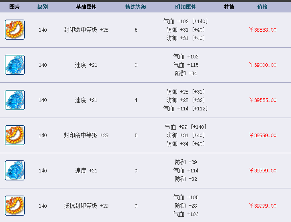Click 抵抗封印等级 +29 base attribute
Image resolution: width=291 pixels, height=222 pixels.
(86, 206)
